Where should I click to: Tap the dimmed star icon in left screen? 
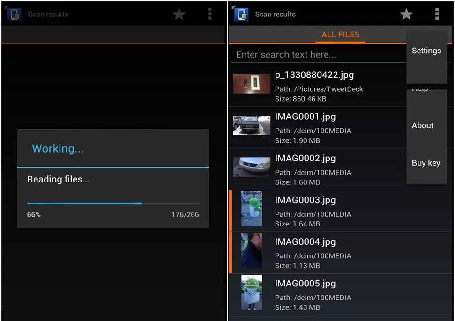[x=179, y=14]
